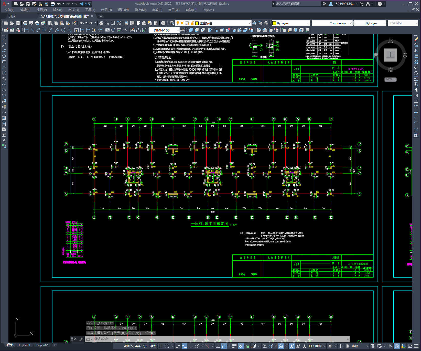Toggle annotation visibility in status bar
The height and width of the screenshot is (351, 421).
[292, 346]
